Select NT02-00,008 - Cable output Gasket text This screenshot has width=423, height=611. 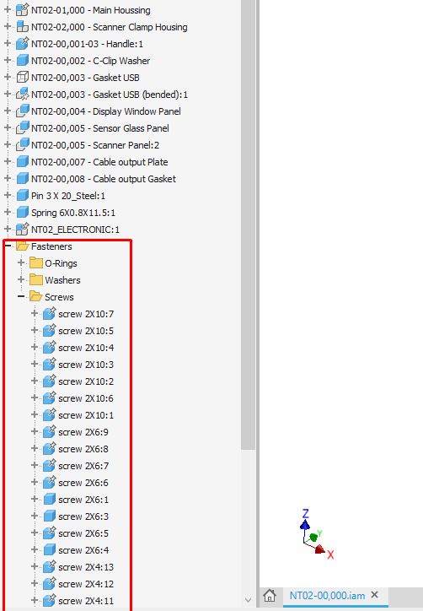[x=104, y=179]
